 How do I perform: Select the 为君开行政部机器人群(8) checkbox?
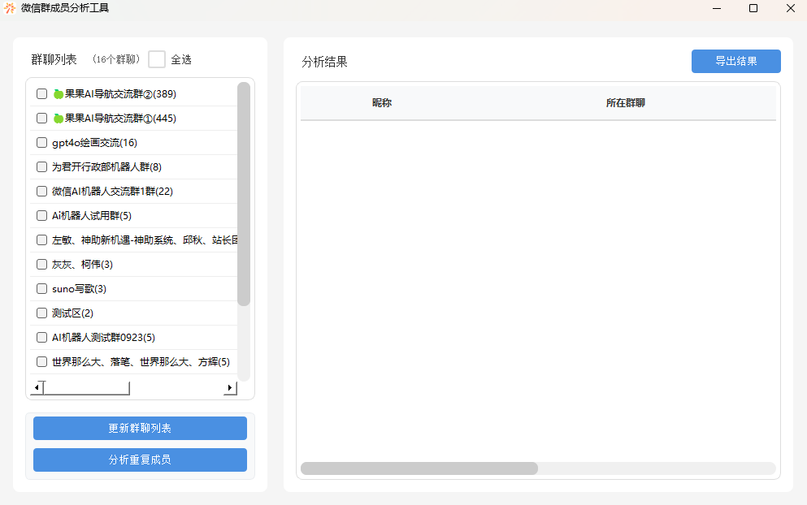41,166
